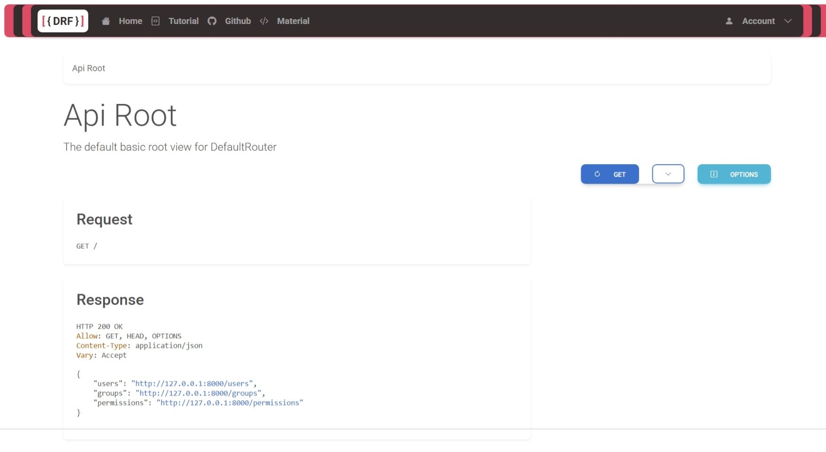Click the Api Root breadcrumb
Image resolution: width=826 pixels, height=452 pixels.
pyautogui.click(x=88, y=68)
